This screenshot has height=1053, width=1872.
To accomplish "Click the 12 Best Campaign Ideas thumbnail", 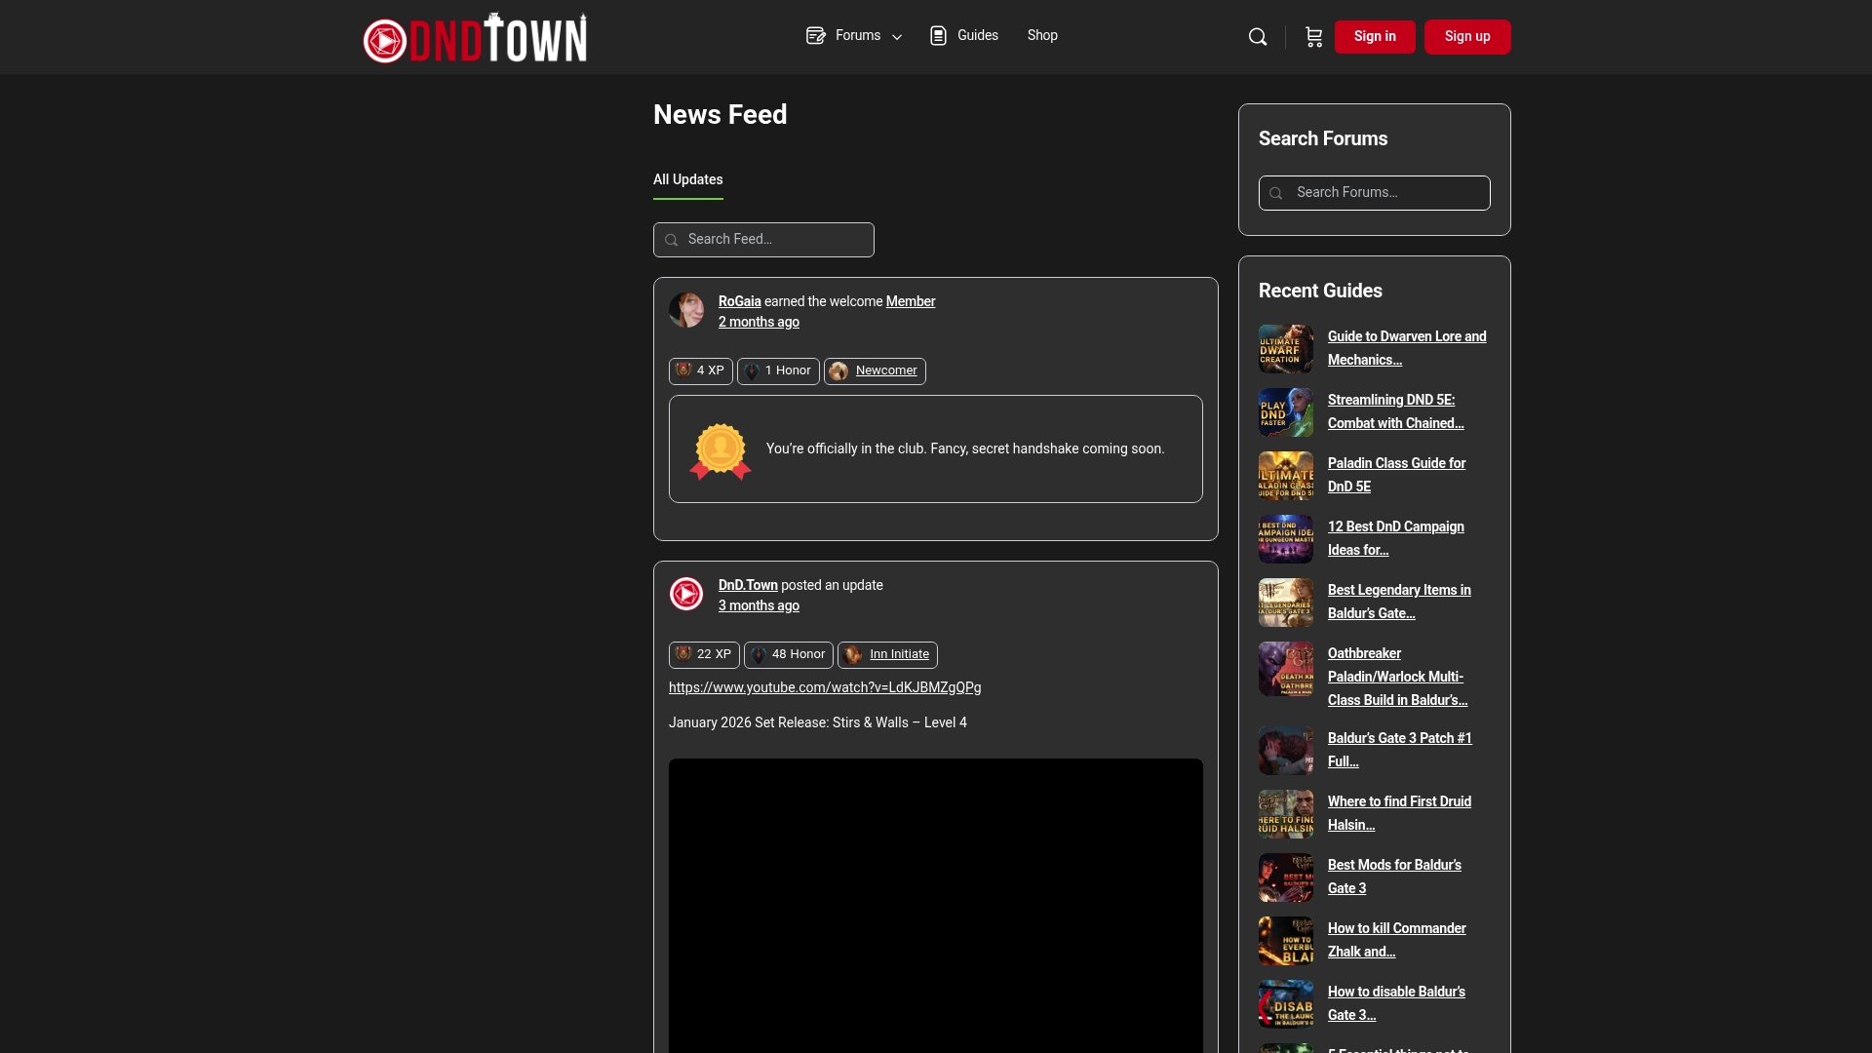I will pos(1286,539).
